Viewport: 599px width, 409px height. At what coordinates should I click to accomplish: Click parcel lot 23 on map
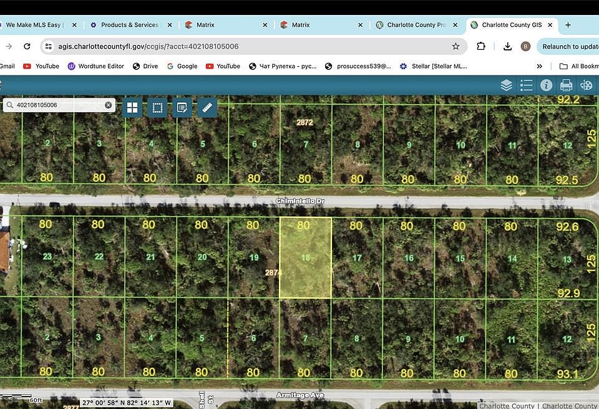(47, 256)
